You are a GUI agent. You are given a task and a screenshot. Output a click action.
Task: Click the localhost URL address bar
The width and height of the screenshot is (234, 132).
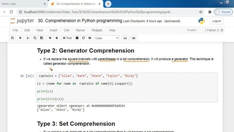coord(97,12)
